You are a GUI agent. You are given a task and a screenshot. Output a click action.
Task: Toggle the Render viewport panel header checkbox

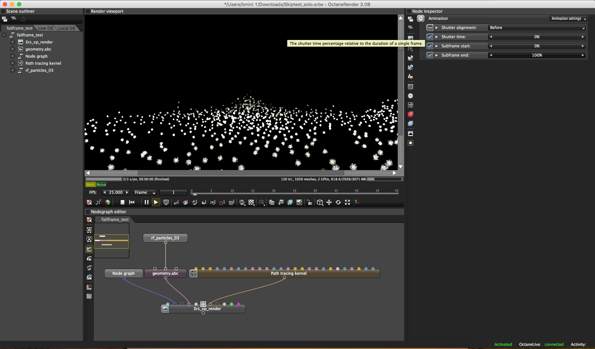[x=88, y=11]
